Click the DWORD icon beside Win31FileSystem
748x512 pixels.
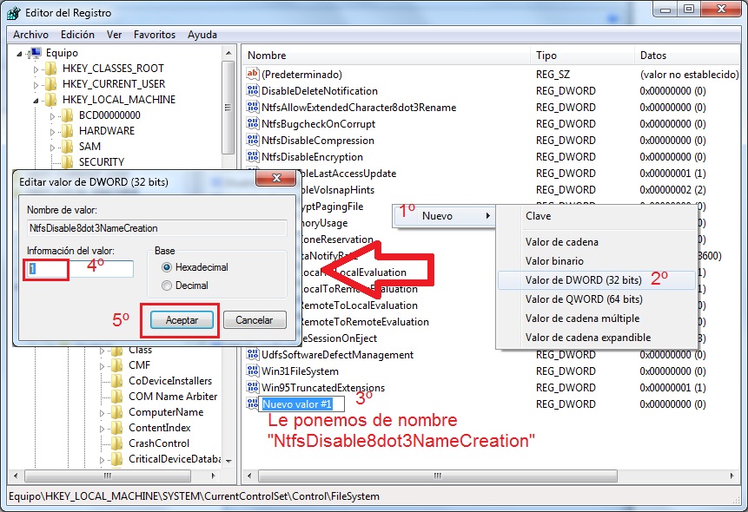click(x=253, y=371)
